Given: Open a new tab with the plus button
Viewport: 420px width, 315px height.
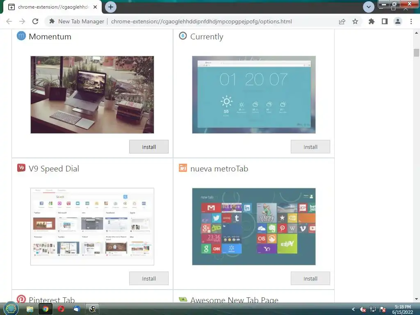Looking at the screenshot, I should point(111,7).
